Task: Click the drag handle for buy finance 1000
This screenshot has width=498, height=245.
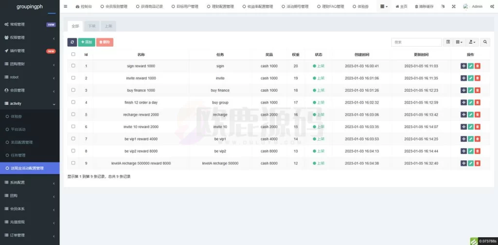Action: [463, 90]
